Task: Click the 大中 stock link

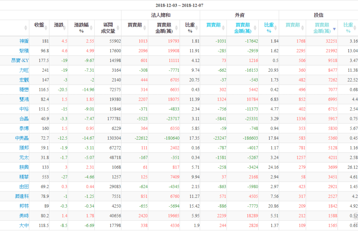Action: [x=24, y=225]
